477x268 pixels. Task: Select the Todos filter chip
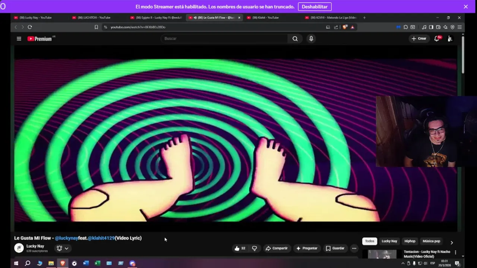[x=370, y=241]
